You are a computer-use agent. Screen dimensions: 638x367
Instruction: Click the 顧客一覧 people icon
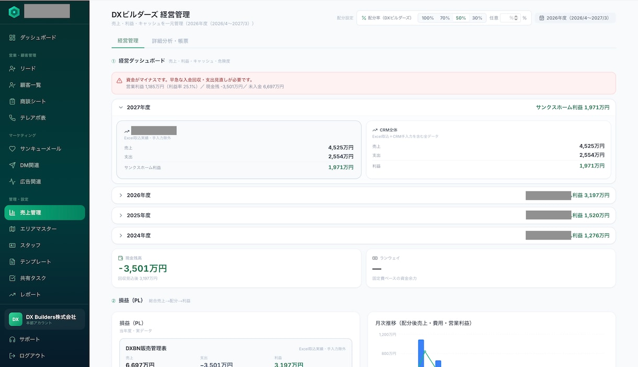pos(13,85)
